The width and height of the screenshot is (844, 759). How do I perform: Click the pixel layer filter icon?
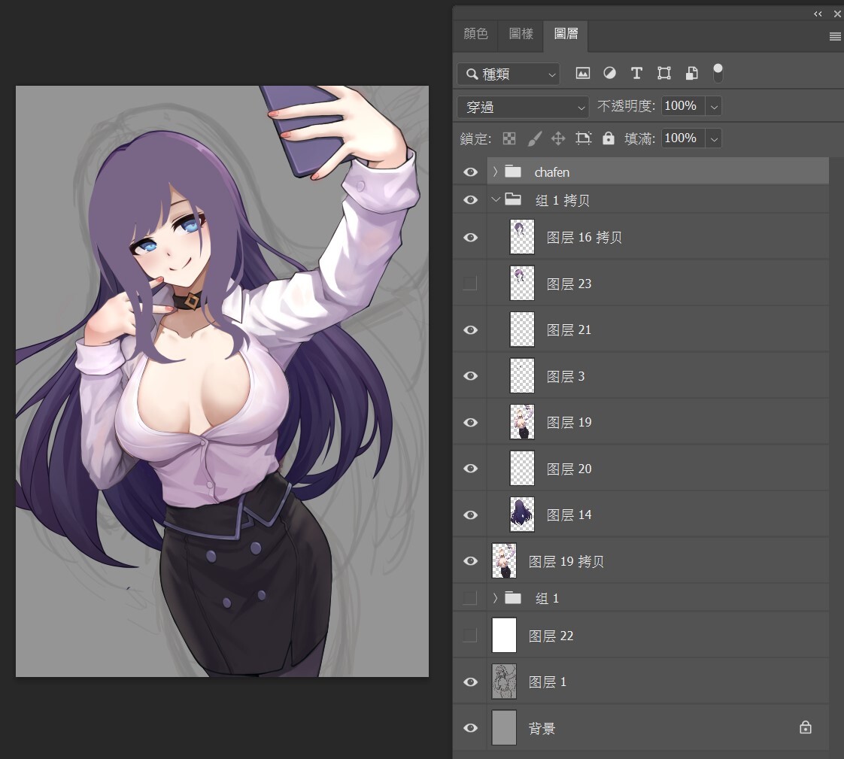[582, 73]
